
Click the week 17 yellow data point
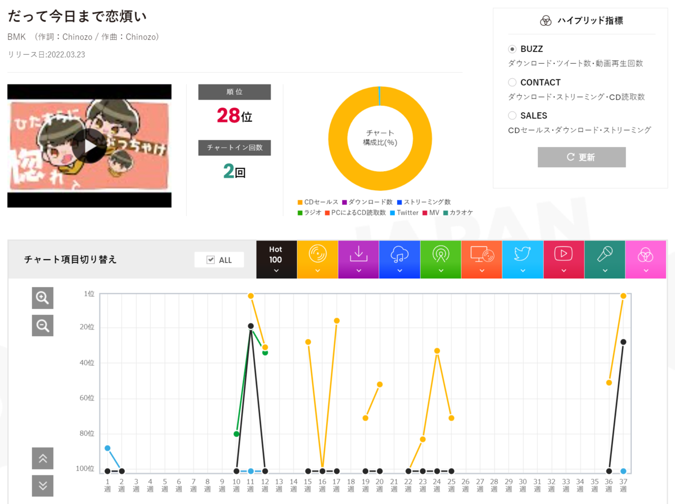(x=337, y=320)
